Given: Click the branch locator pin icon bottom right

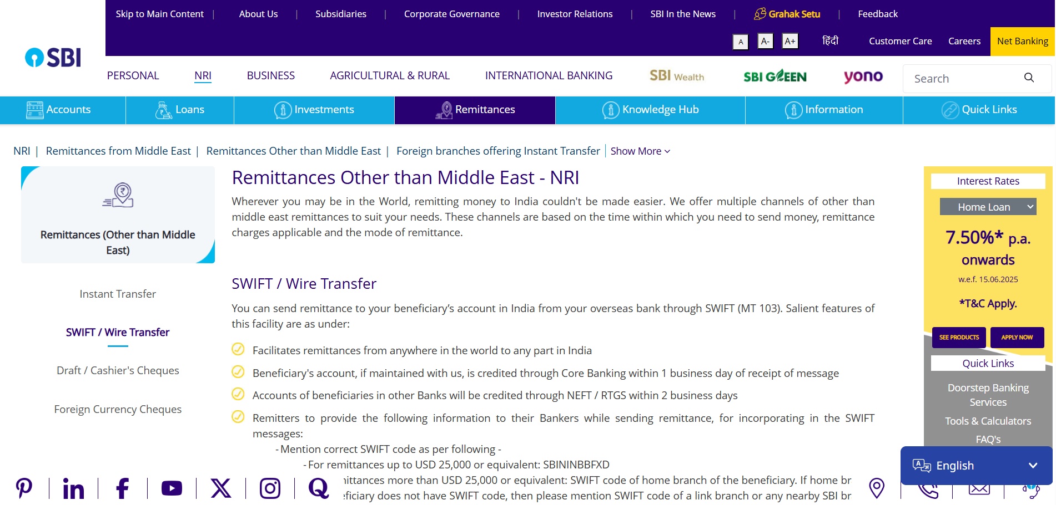Looking at the screenshot, I should pyautogui.click(x=877, y=488).
